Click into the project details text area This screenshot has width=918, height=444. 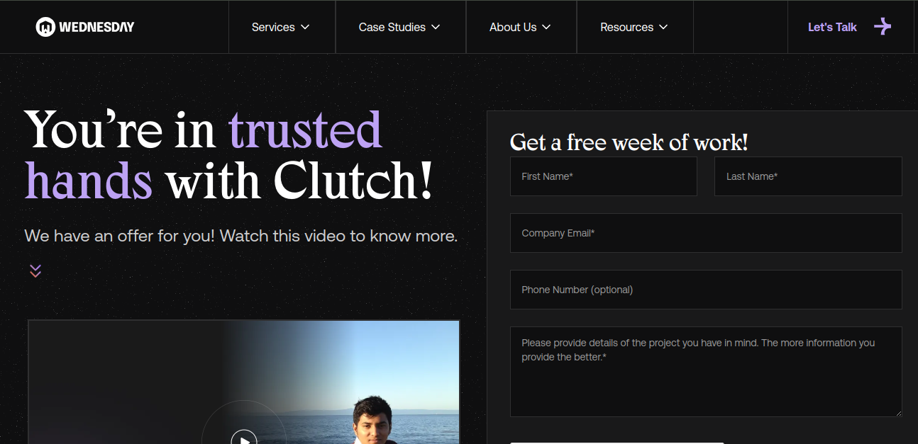(706, 372)
